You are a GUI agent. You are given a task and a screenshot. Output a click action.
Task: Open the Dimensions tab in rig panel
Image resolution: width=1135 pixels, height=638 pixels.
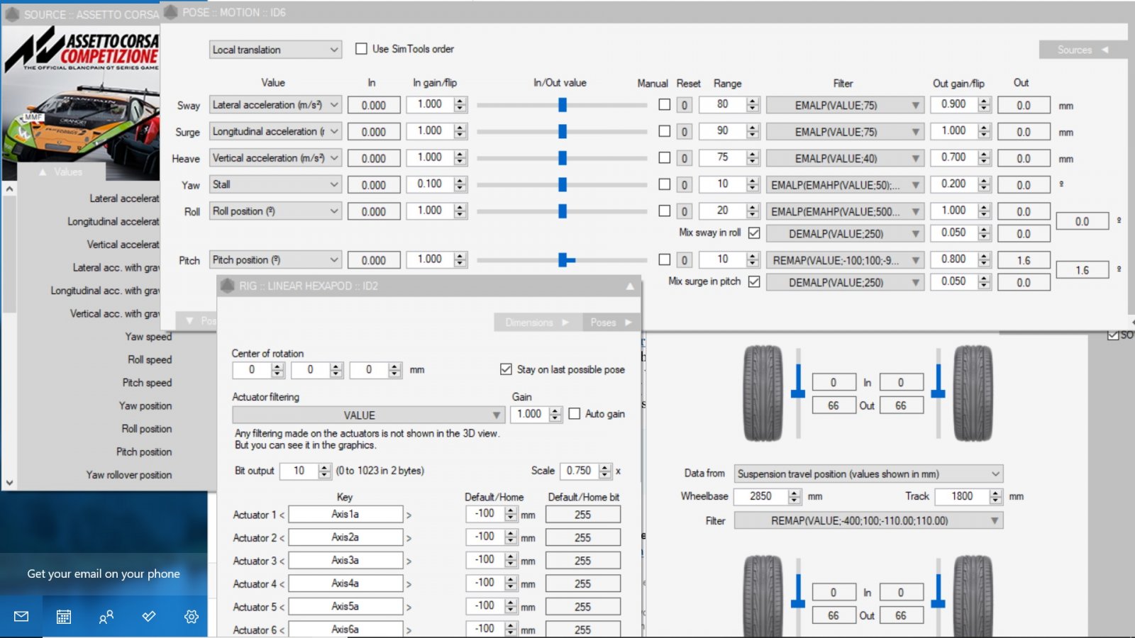tap(536, 323)
